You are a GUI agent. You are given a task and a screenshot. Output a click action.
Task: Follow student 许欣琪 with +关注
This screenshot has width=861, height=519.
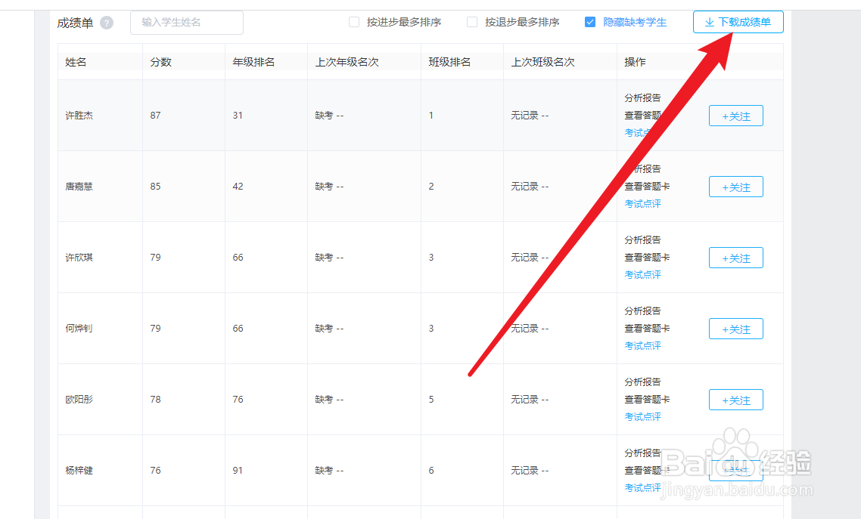point(736,258)
